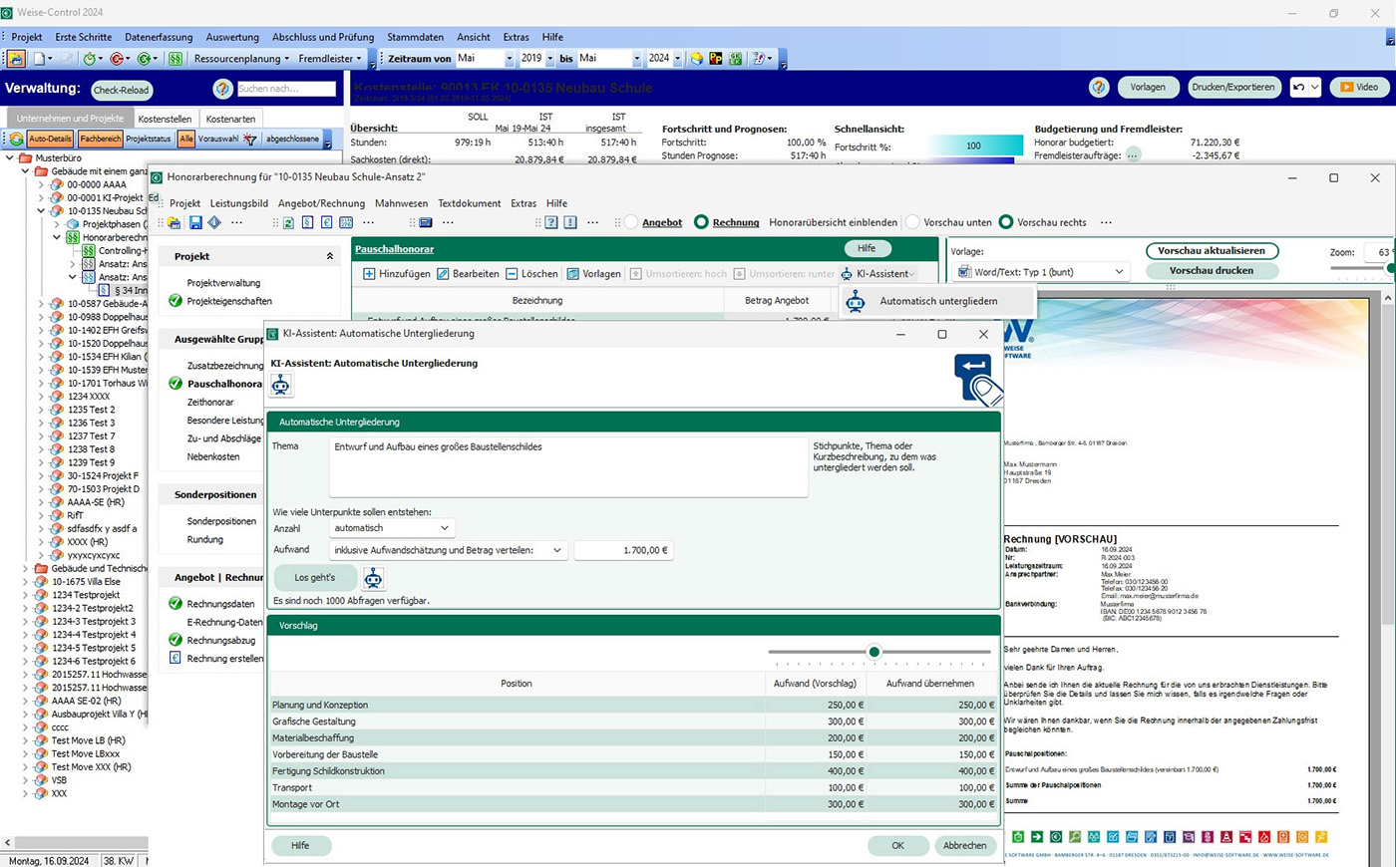Switch to the Kostenstellen tab
The height and width of the screenshot is (867, 1396).
coord(165,119)
